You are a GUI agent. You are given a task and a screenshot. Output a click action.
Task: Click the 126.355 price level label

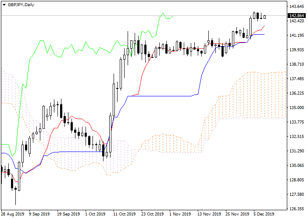click(x=296, y=209)
